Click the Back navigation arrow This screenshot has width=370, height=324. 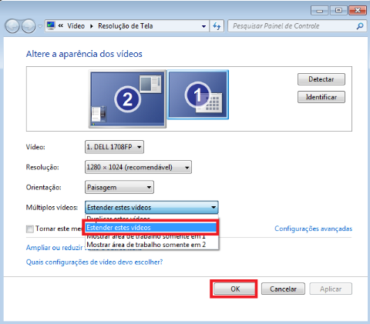pyautogui.click(x=12, y=26)
